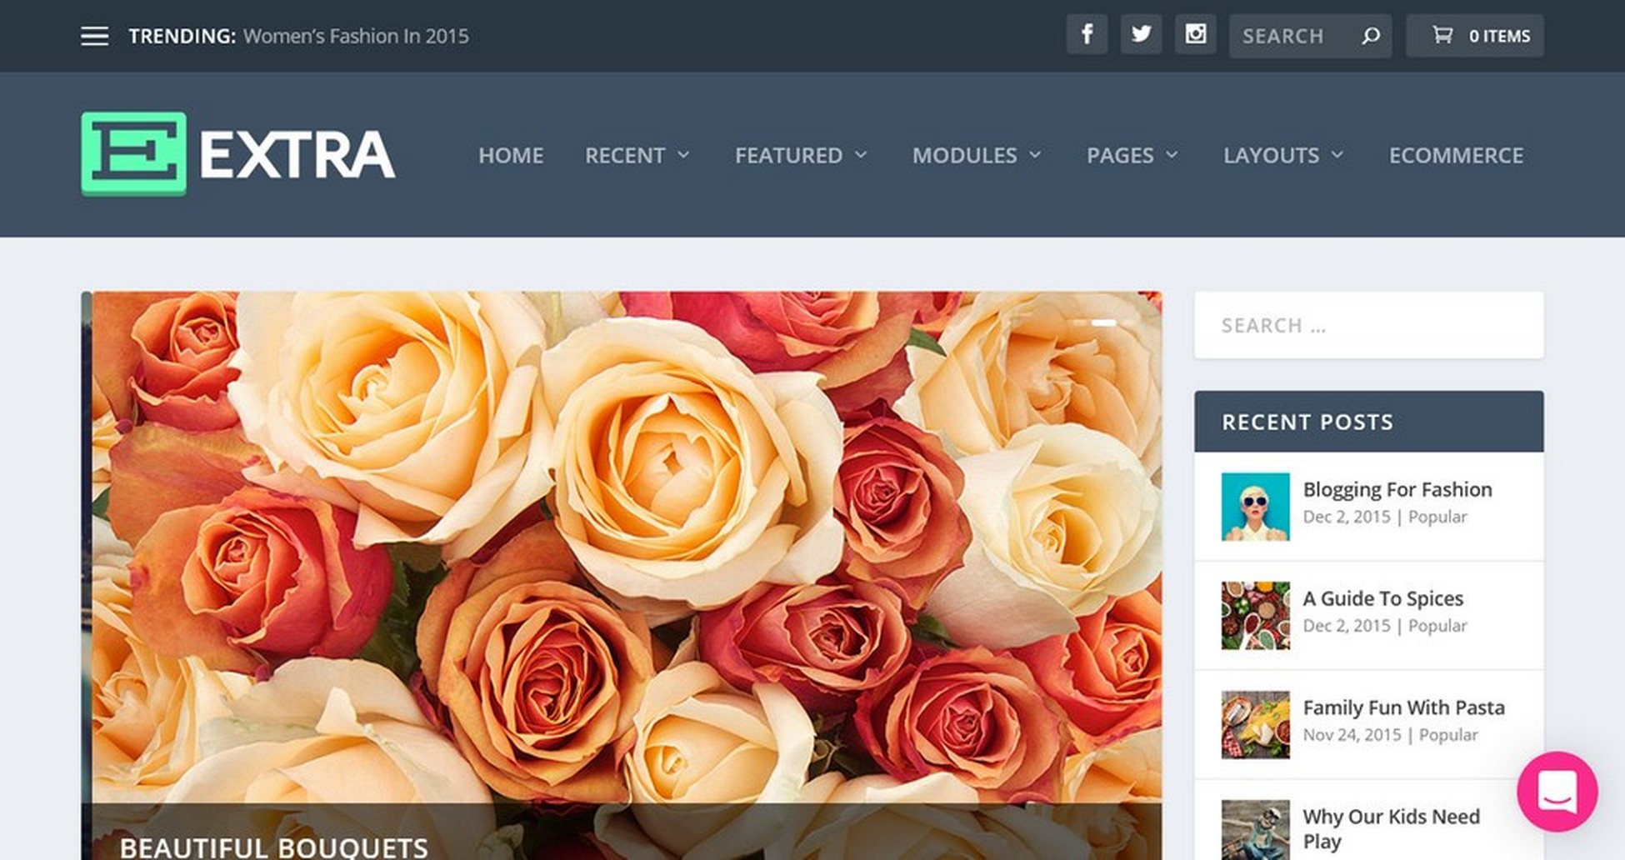Open the pink chat bubble widget
Image resolution: width=1625 pixels, height=860 pixels.
tap(1557, 792)
